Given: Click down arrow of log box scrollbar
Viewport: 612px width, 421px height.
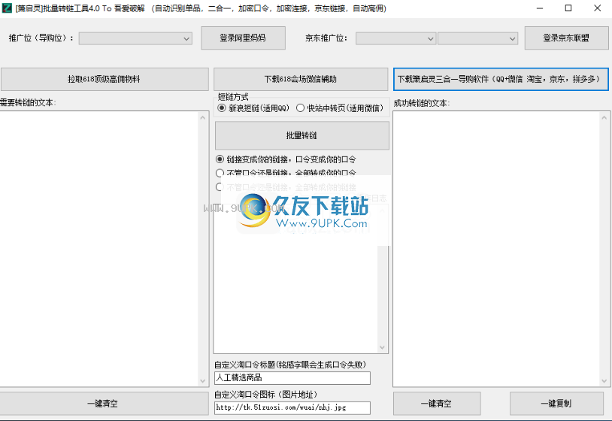Looking at the screenshot, I should tap(382, 347).
